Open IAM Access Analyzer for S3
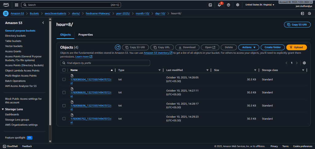This screenshot has height=149, width=315. [x=21, y=86]
